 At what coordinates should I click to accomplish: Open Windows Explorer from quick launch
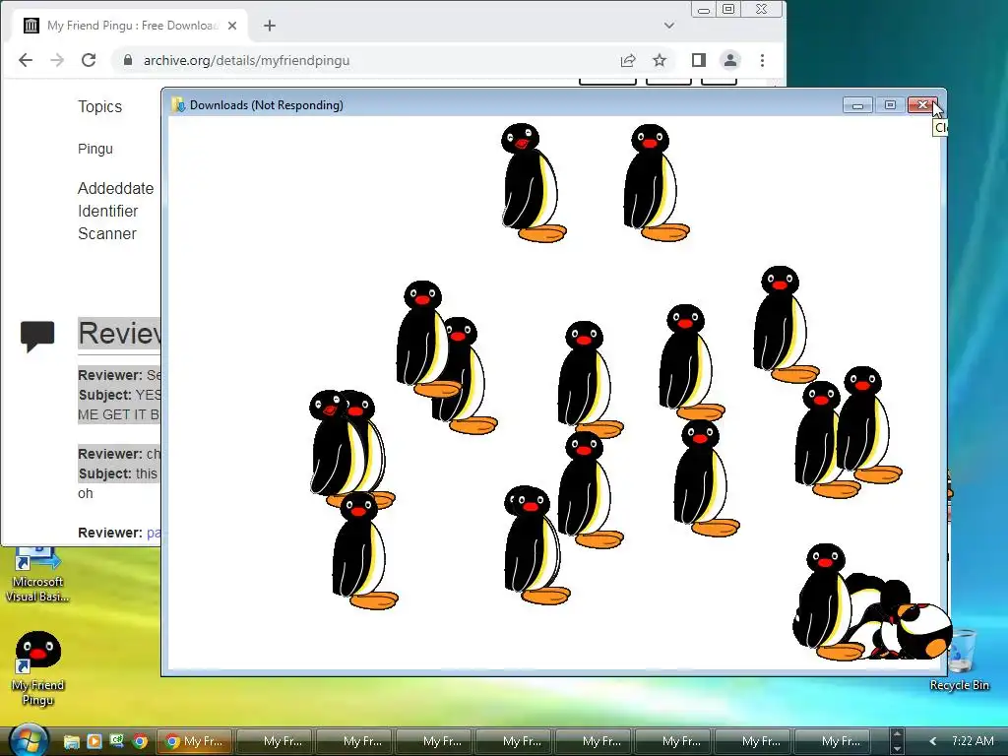coord(71,741)
